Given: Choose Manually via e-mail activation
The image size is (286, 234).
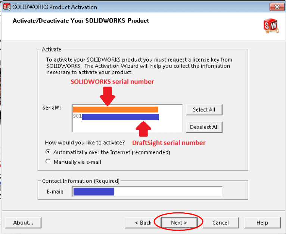Looking at the screenshot, I should coord(48,162).
